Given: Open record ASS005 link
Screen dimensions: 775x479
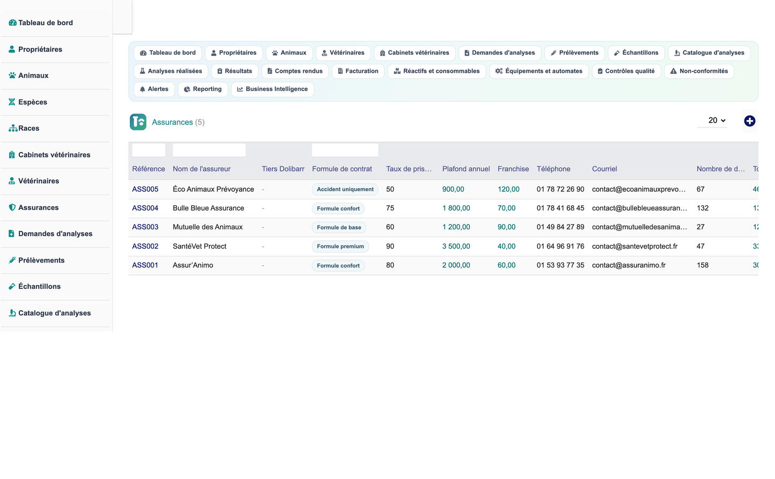Looking at the screenshot, I should (x=145, y=189).
